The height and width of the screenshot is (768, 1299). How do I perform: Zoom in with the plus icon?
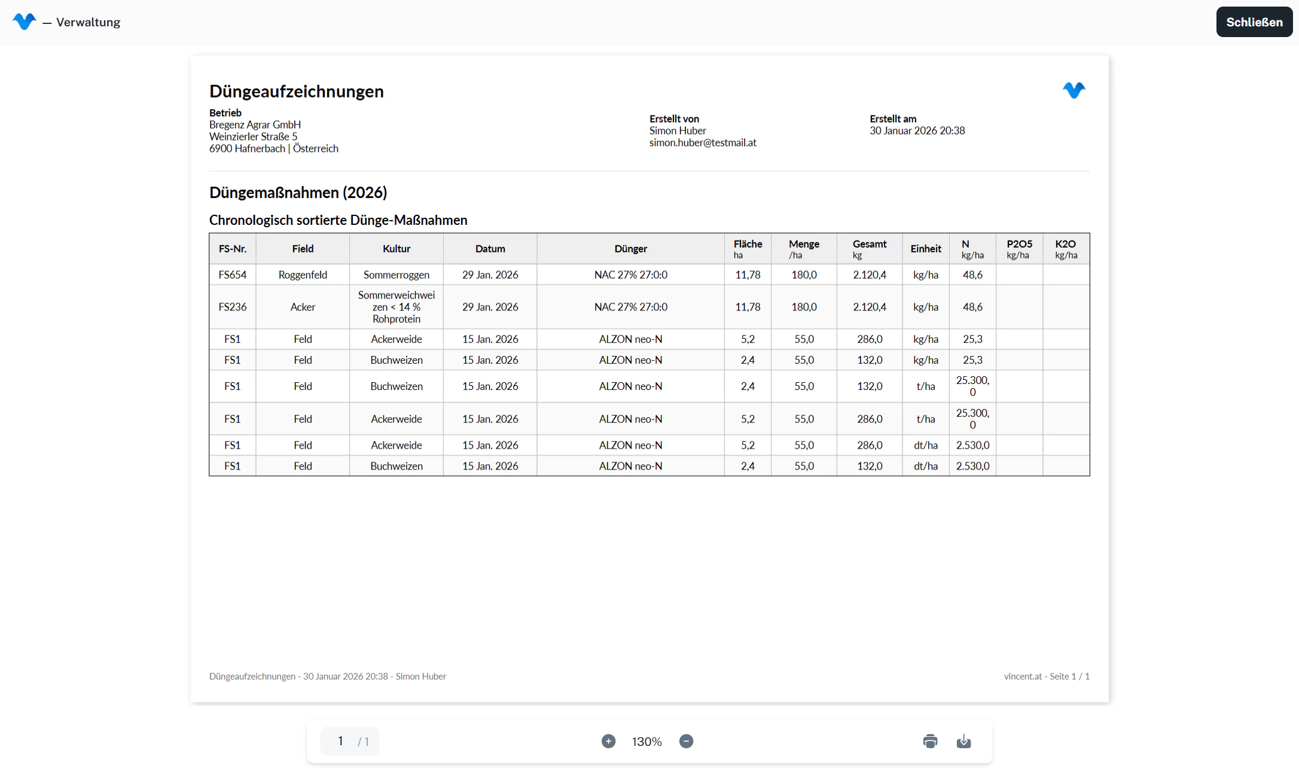pyautogui.click(x=608, y=741)
